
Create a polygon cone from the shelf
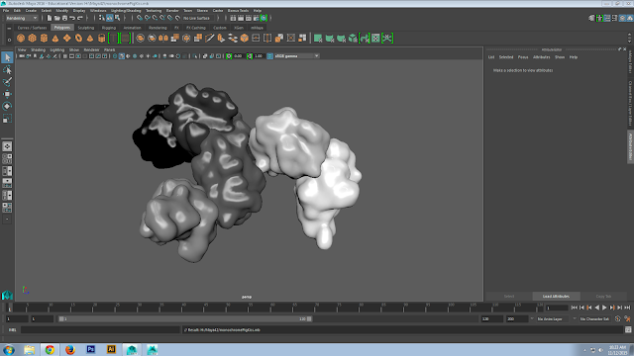pyautogui.click(x=55, y=39)
